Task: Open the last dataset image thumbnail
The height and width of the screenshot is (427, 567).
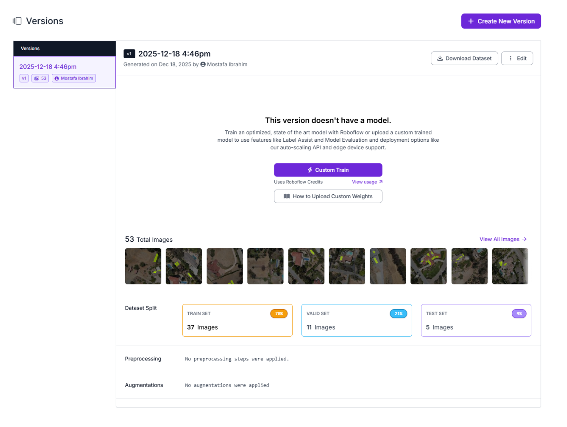Action: (x=510, y=266)
